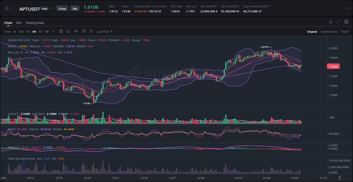Click the Mark price value 1.8112

point(113,11)
